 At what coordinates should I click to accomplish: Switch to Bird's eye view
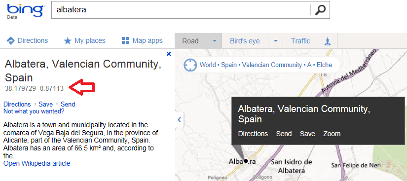pos(245,41)
